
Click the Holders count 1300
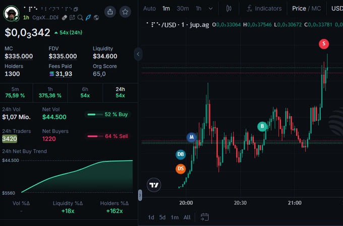click(x=12, y=74)
